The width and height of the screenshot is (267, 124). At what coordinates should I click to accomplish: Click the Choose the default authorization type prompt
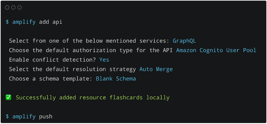[x=91, y=50]
